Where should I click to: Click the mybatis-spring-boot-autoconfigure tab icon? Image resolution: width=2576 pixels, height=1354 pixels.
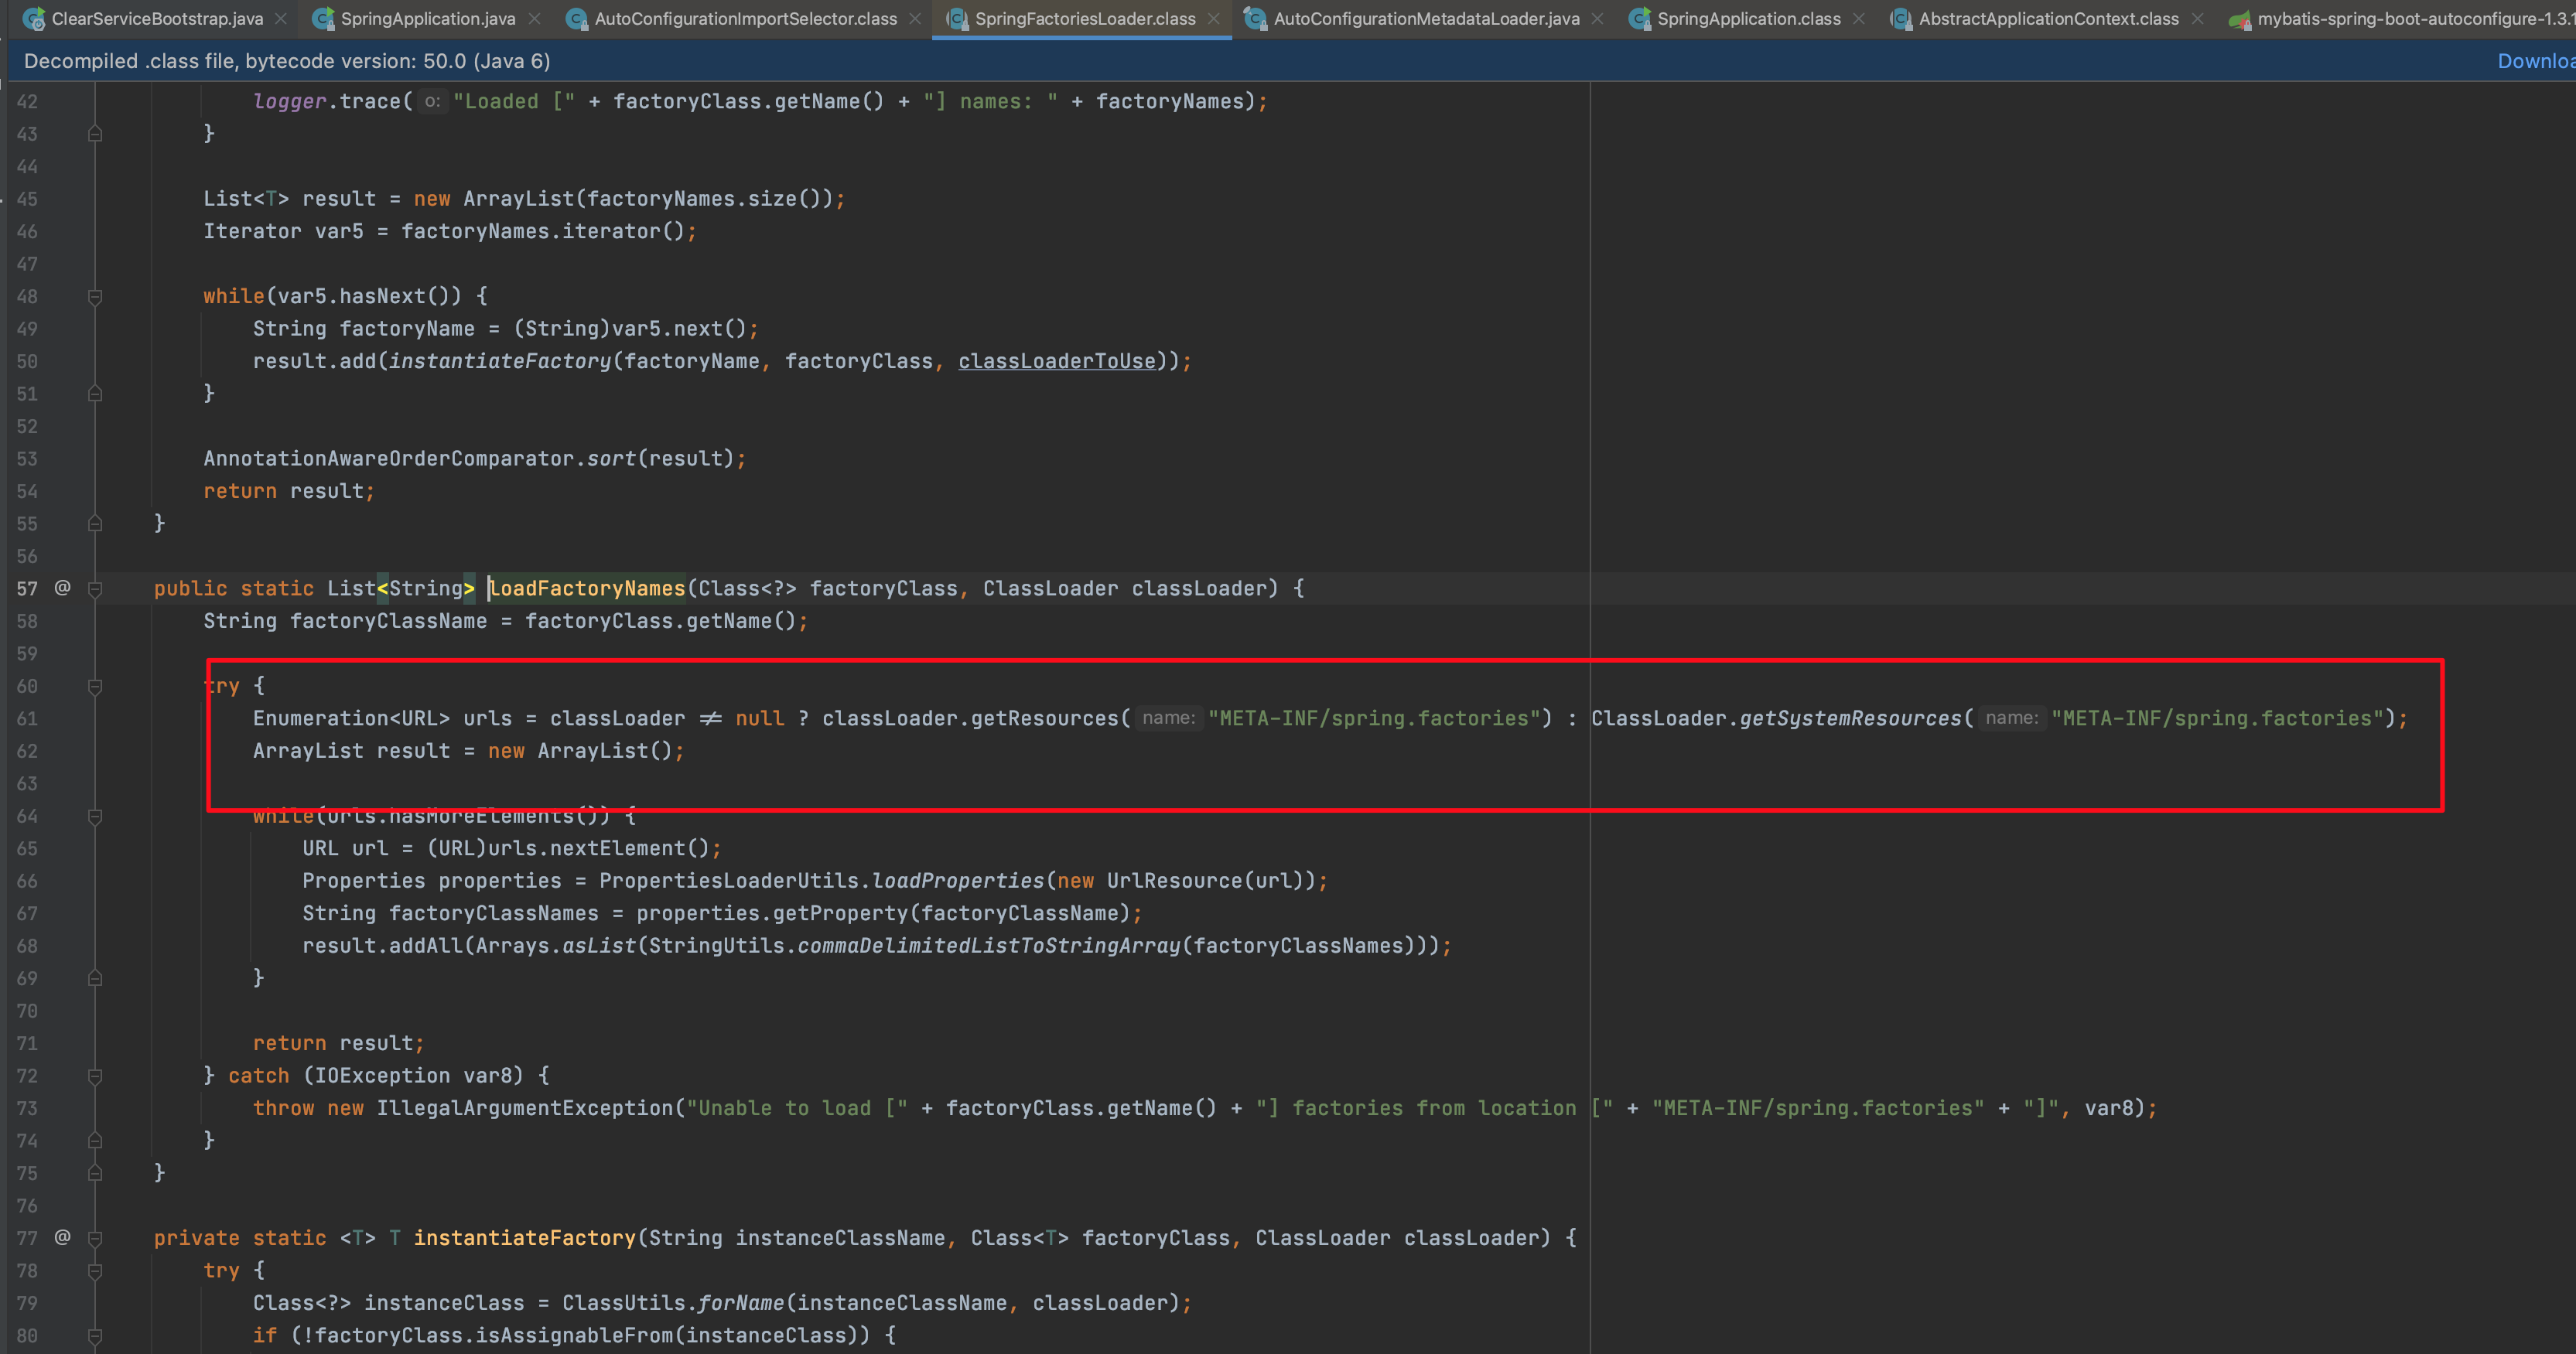pyautogui.click(x=2240, y=19)
